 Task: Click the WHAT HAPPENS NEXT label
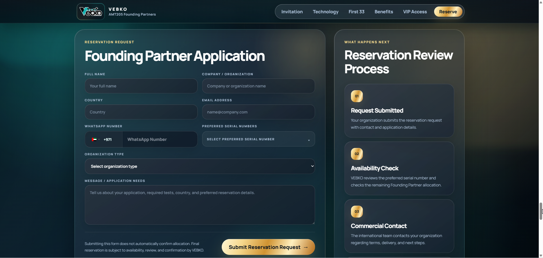tap(367, 42)
